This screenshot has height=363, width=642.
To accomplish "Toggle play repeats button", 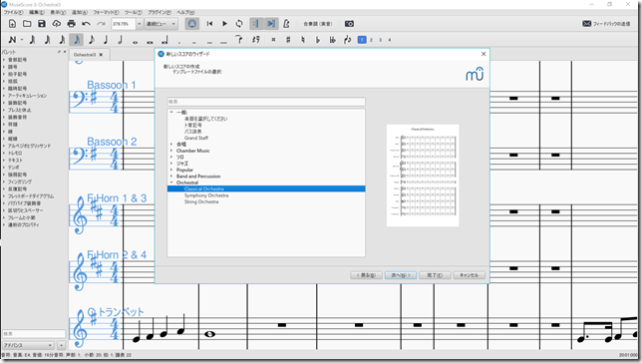I will point(256,24).
